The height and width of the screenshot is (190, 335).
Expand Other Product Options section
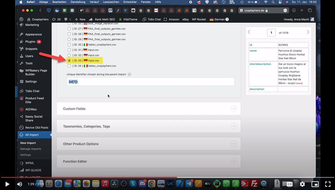(x=149, y=144)
